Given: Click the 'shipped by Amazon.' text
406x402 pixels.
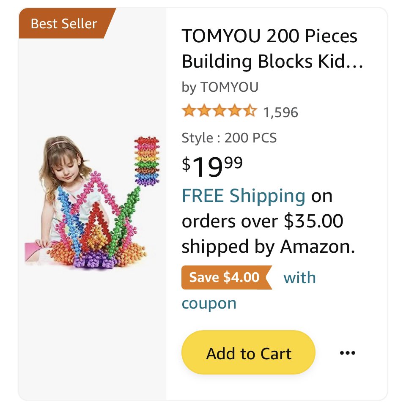Looking at the screenshot, I should point(268,247).
